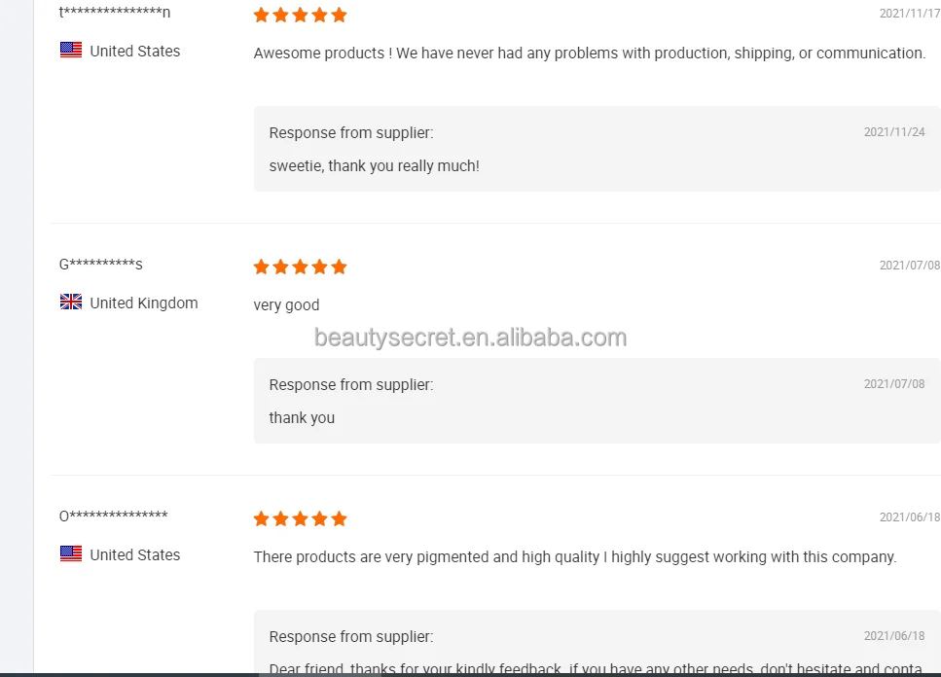This screenshot has height=677, width=941.
Task: Click the 'Dear friend' supplier response
Action: click(x=594, y=669)
